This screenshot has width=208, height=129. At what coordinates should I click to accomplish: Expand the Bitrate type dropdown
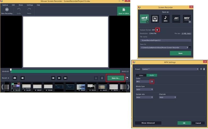coord(152,90)
